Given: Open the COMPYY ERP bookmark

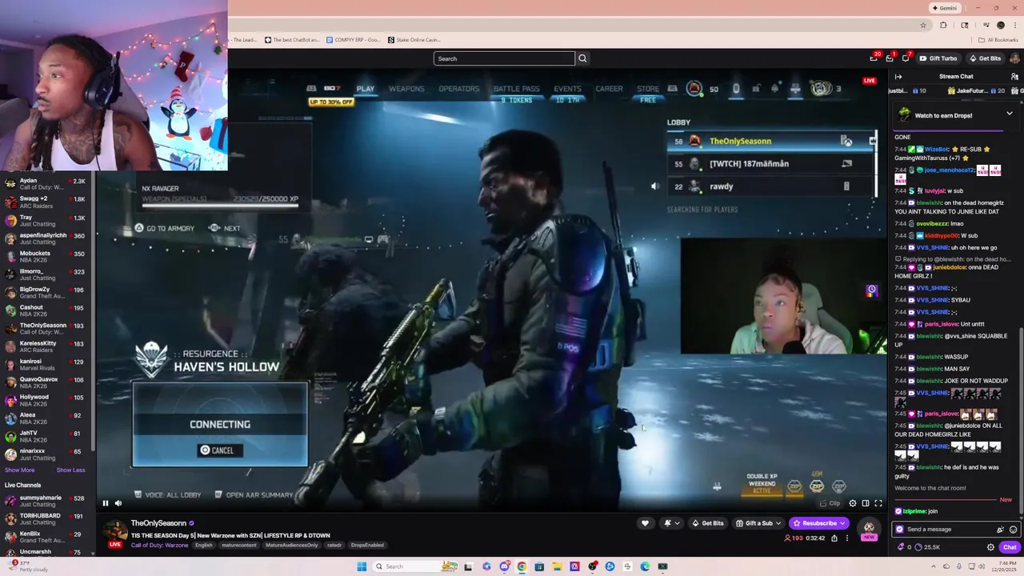Looking at the screenshot, I should click(352, 39).
